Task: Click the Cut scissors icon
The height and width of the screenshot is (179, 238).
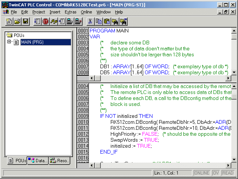Action: coord(90,21)
